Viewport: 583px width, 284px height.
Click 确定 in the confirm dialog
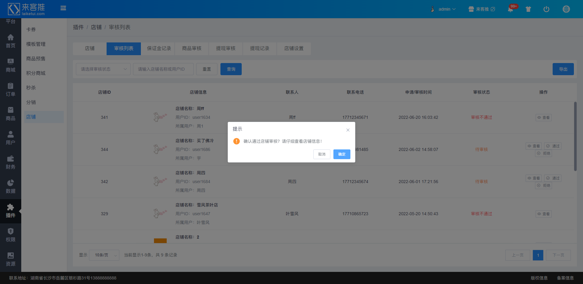(342, 154)
